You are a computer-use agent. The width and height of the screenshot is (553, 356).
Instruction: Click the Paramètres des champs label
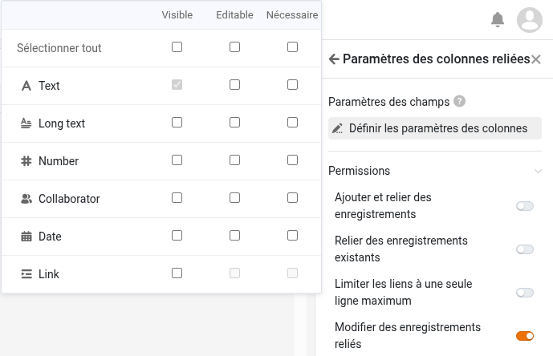(389, 102)
